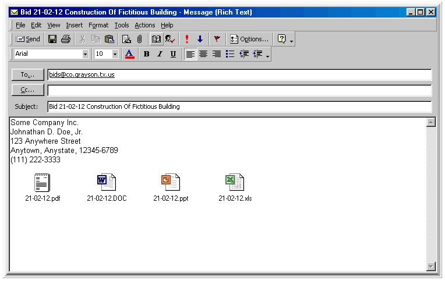Close the message window
445x281 pixels.
(x=431, y=12)
